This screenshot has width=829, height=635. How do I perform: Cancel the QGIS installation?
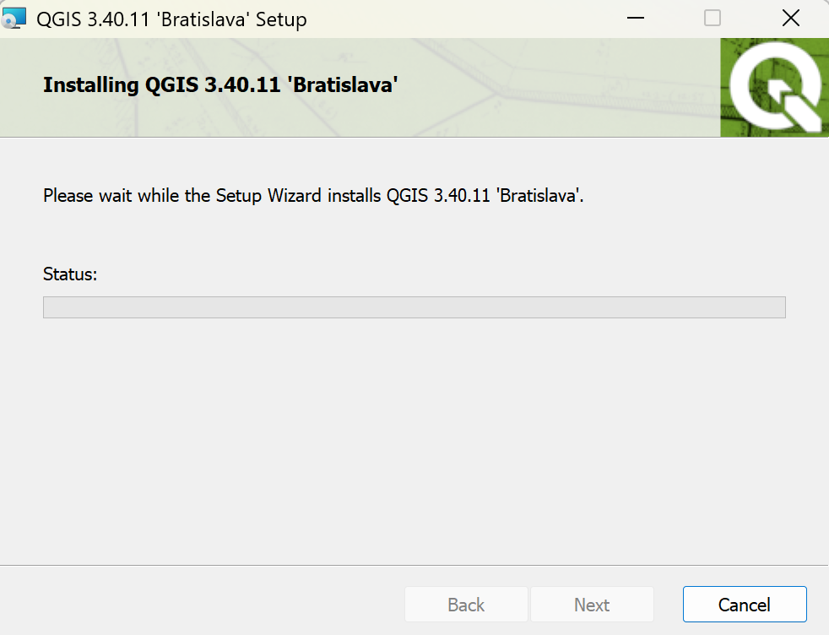(x=744, y=605)
